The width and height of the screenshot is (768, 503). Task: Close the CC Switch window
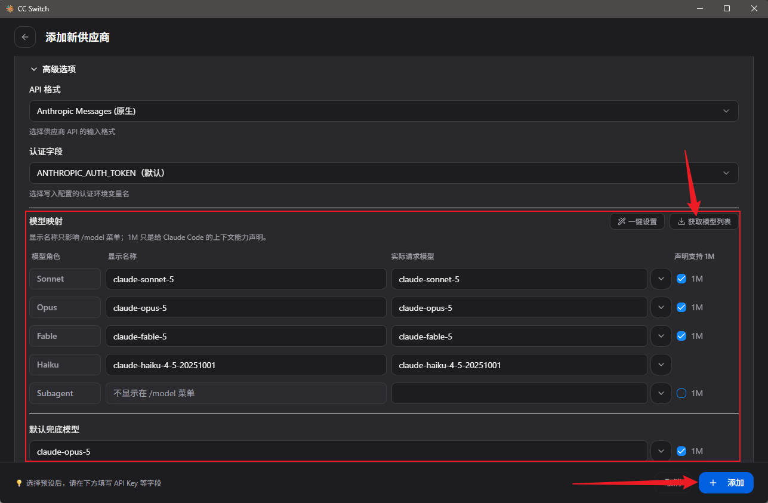[x=754, y=8]
